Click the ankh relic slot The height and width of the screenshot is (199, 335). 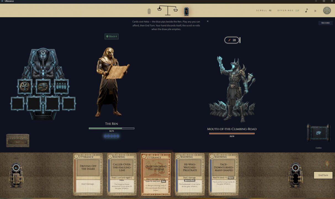tap(25, 87)
